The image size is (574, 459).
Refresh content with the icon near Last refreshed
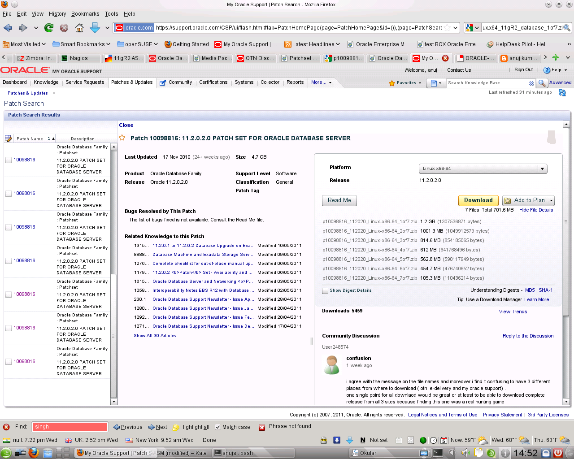point(562,93)
